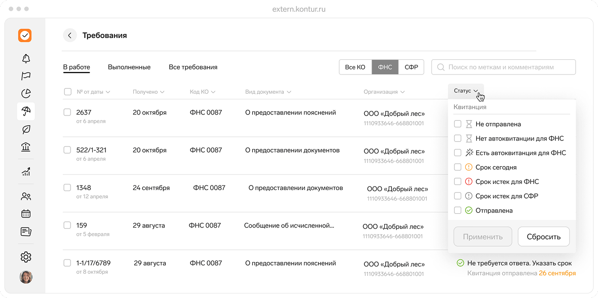Expand the «Организация» column filter

pyautogui.click(x=384, y=92)
